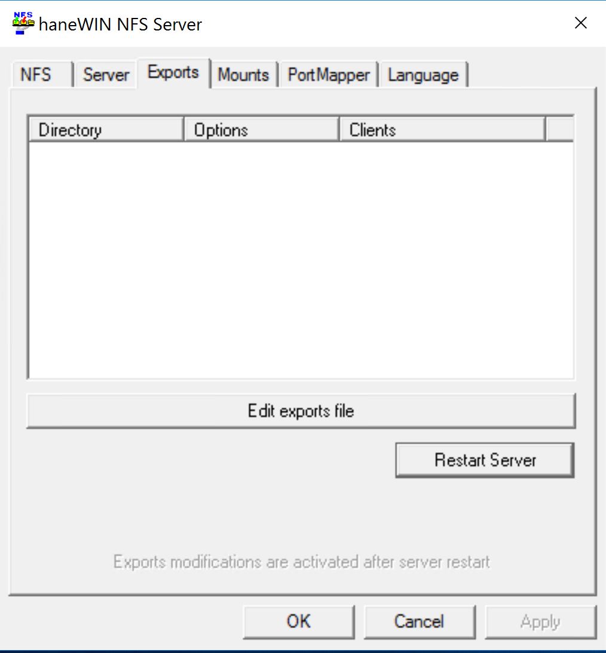The height and width of the screenshot is (653, 606).
Task: Restart the NFS server
Action: [x=485, y=460]
